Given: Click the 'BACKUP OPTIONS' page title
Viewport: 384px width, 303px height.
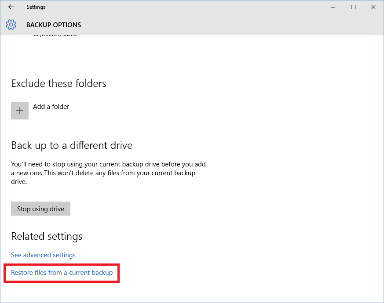Looking at the screenshot, I should click(54, 25).
